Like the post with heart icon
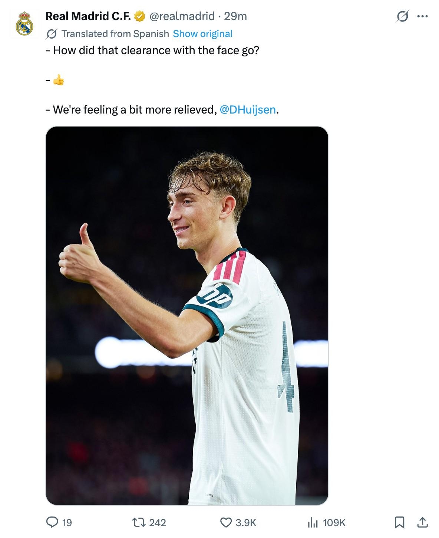Screen dimensions: 439x538 [226, 522]
